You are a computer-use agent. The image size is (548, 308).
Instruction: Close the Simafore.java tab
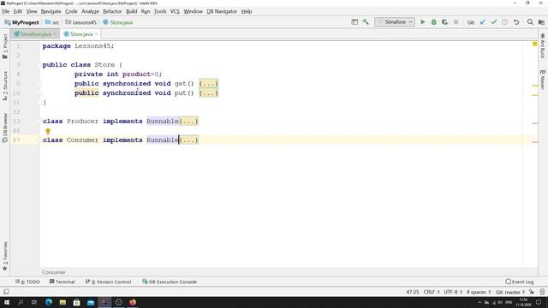pos(55,34)
